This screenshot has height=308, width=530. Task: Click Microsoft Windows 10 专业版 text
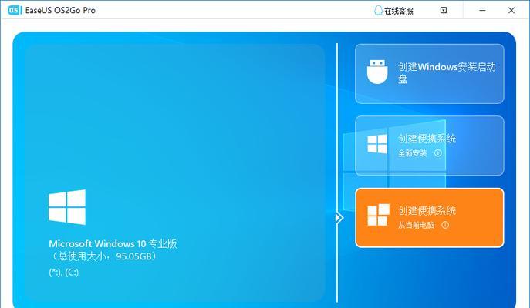click(x=113, y=243)
